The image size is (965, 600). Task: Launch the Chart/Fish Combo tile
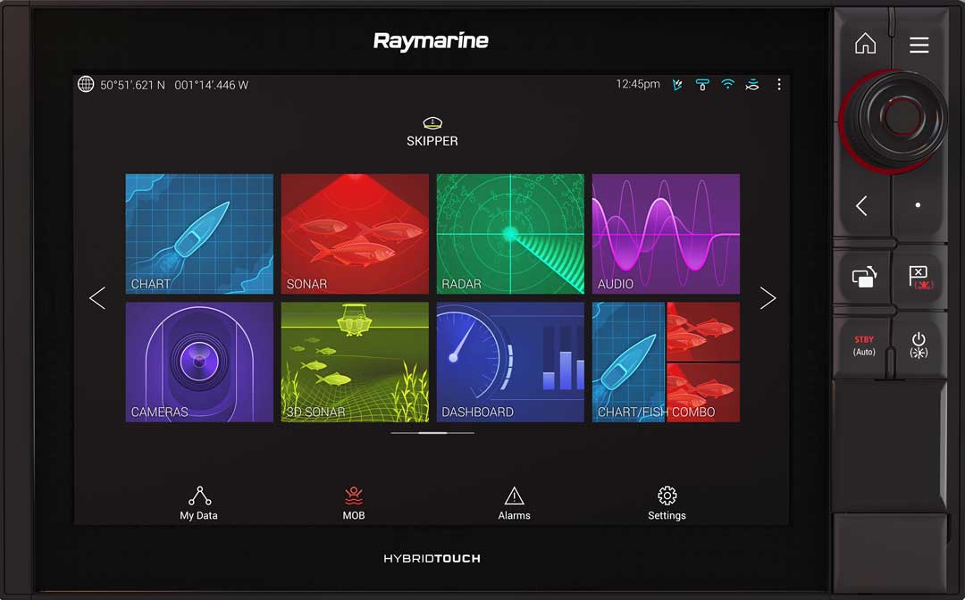click(x=666, y=362)
